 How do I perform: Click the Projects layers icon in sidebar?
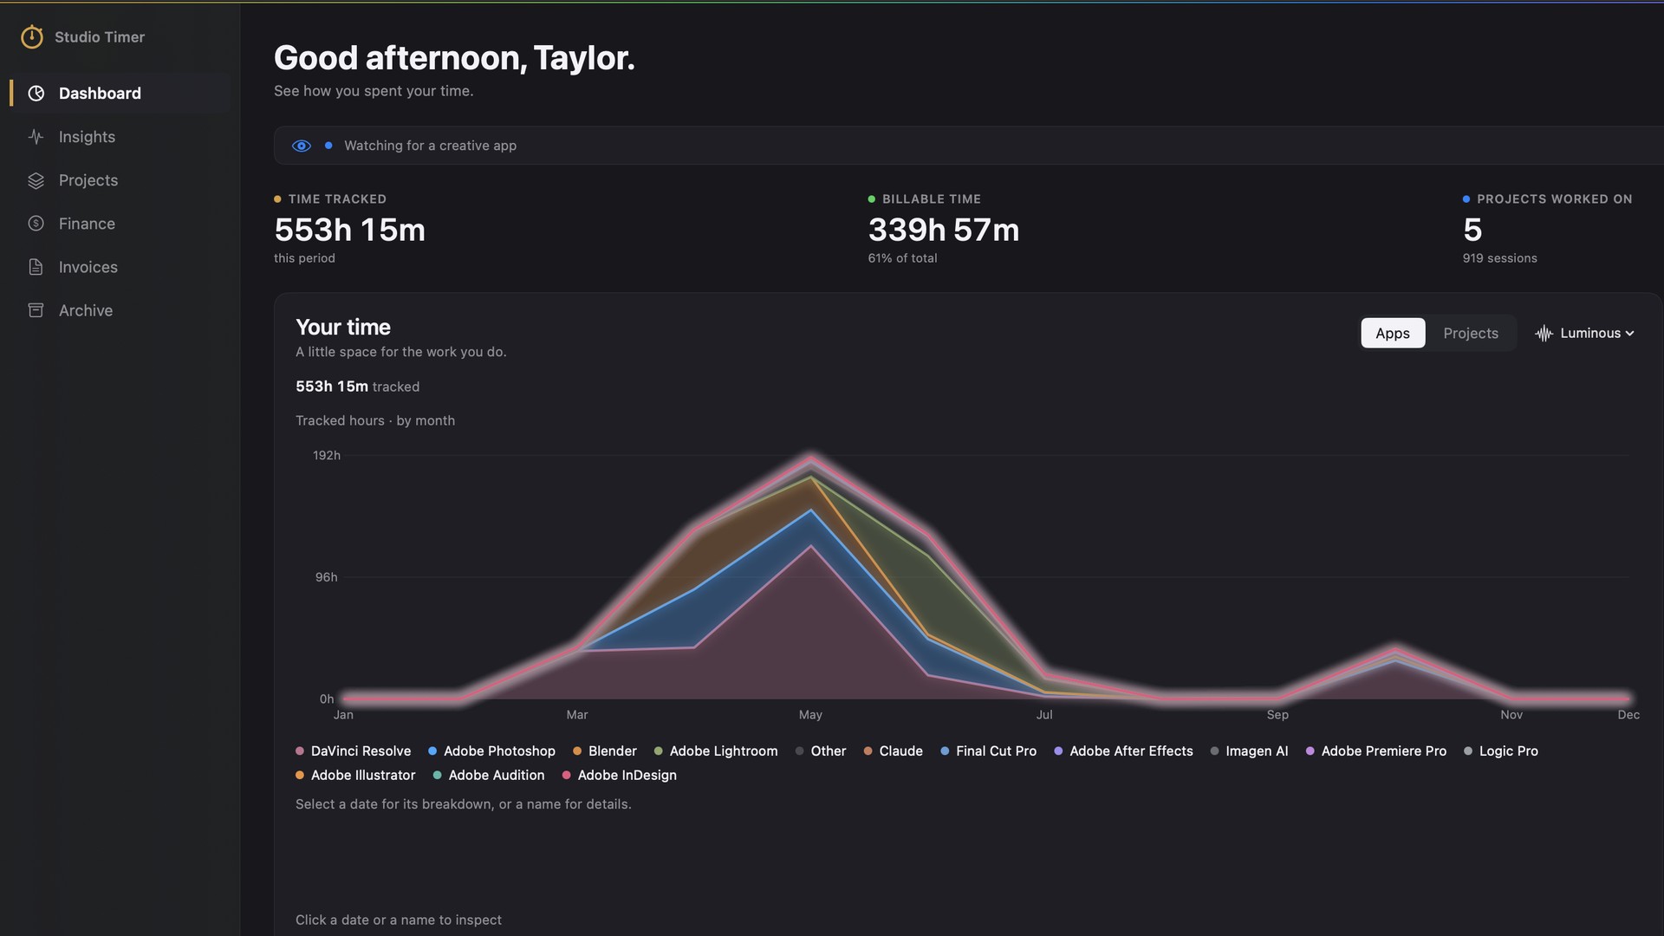tap(36, 180)
